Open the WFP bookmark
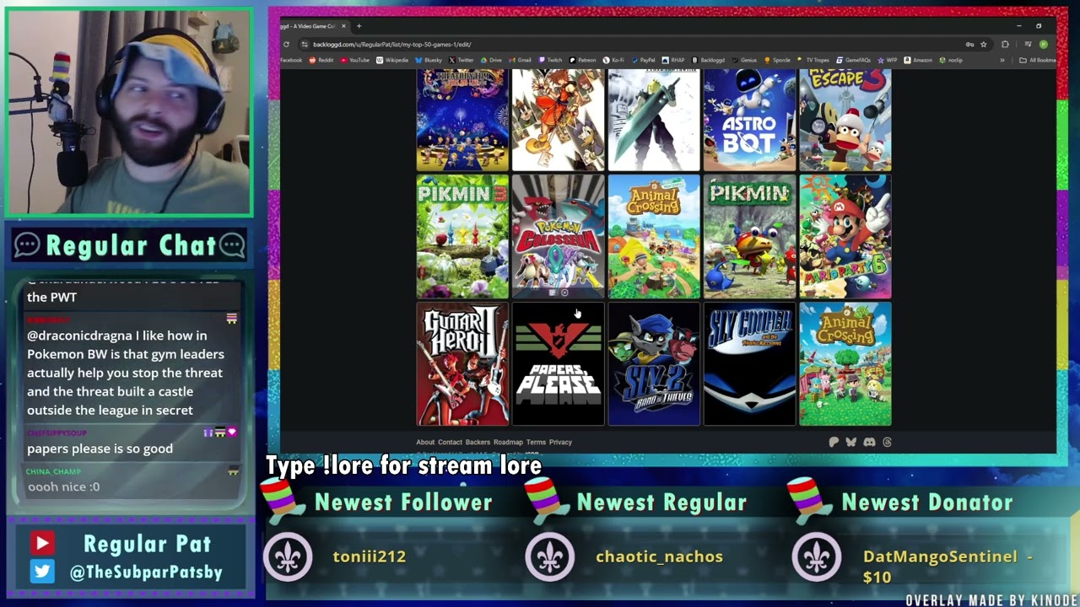The height and width of the screenshot is (607, 1080). 888,60
